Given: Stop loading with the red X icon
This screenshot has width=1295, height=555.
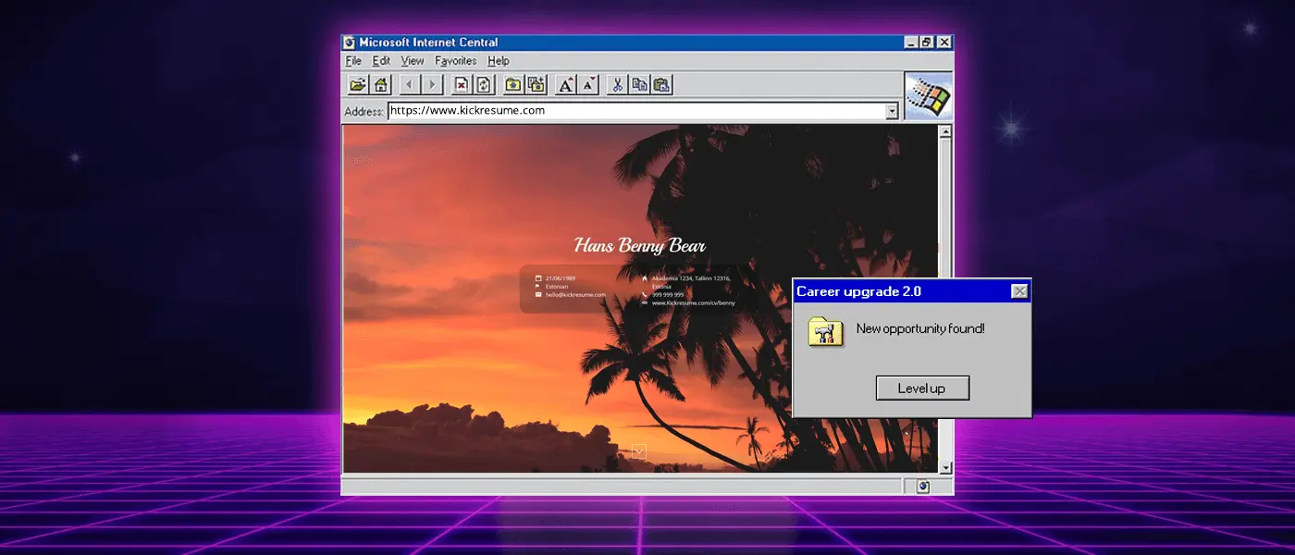Looking at the screenshot, I should 461,85.
